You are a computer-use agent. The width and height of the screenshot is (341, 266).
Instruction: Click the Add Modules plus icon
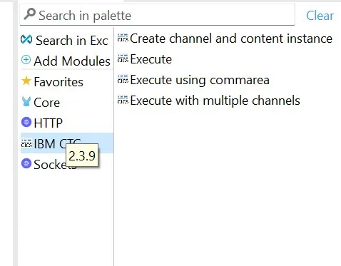(x=26, y=60)
